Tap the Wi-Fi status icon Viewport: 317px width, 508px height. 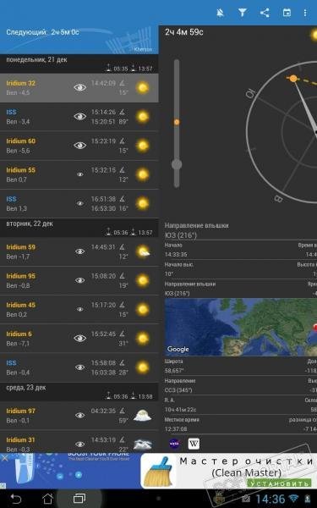[x=294, y=498]
